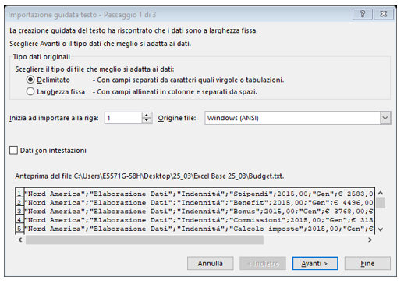Screen dimensions: 404x281
Task: Click the start row input field
Action: pos(123,118)
